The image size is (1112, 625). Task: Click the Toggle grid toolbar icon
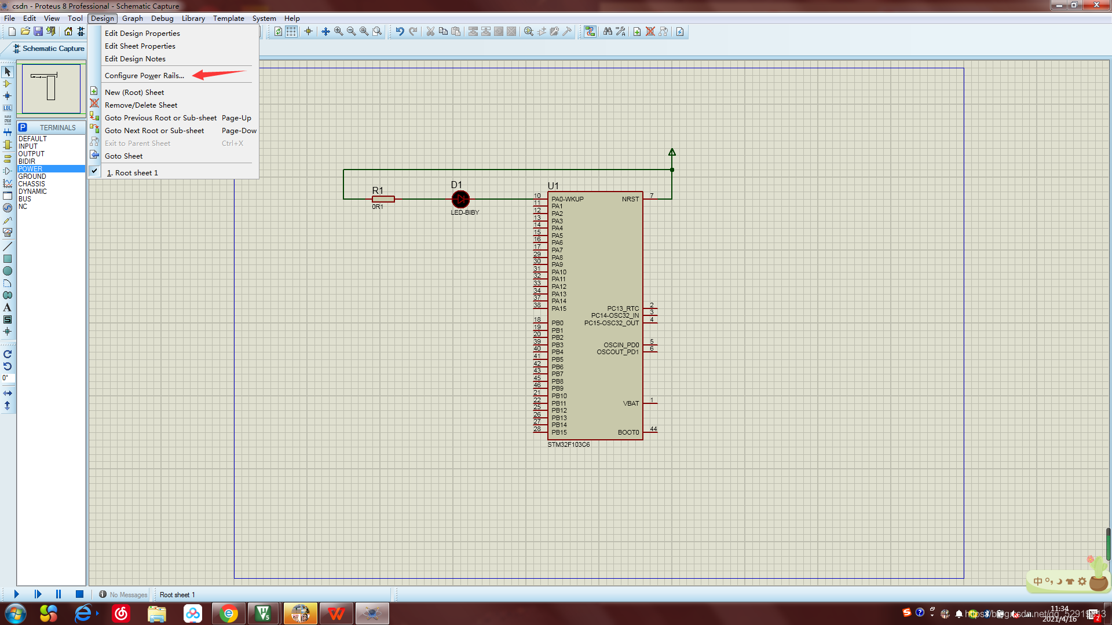click(x=291, y=32)
